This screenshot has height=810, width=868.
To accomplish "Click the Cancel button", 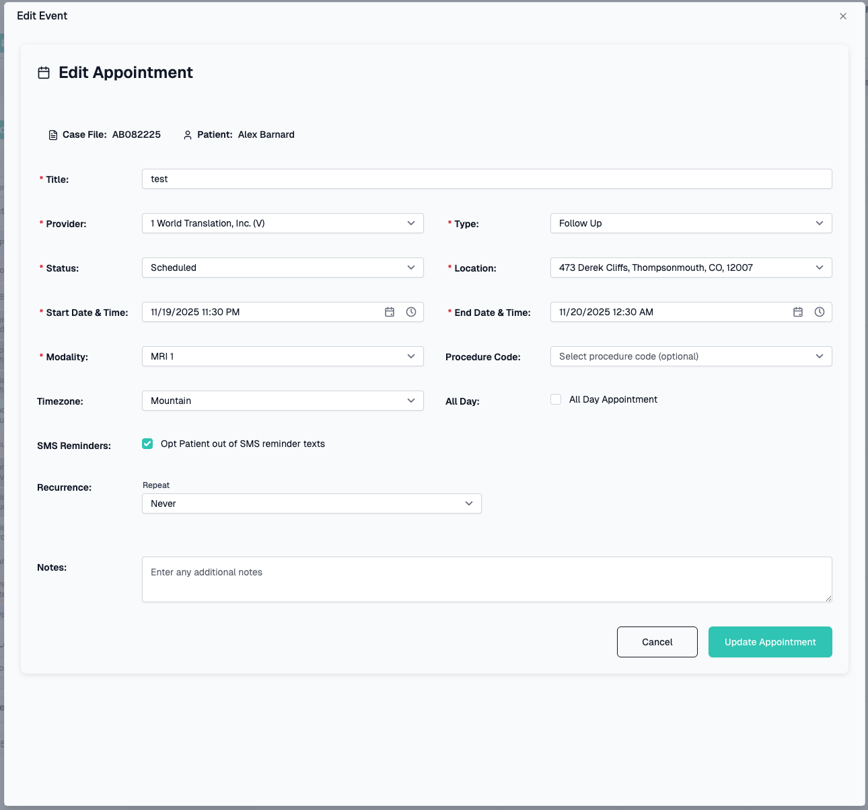I will coord(657,642).
